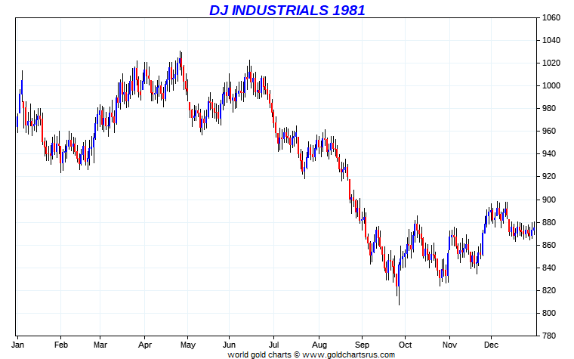Click the May label on the x-axis

[x=188, y=345]
